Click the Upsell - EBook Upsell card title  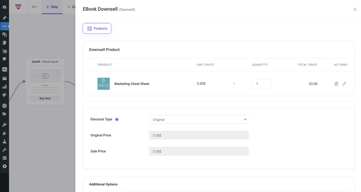tap(45, 62)
